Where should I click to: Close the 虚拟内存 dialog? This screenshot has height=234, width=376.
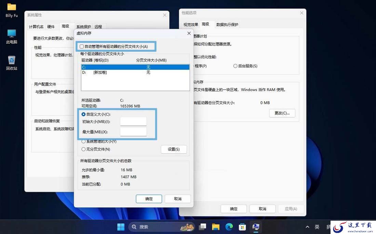pos(189,34)
